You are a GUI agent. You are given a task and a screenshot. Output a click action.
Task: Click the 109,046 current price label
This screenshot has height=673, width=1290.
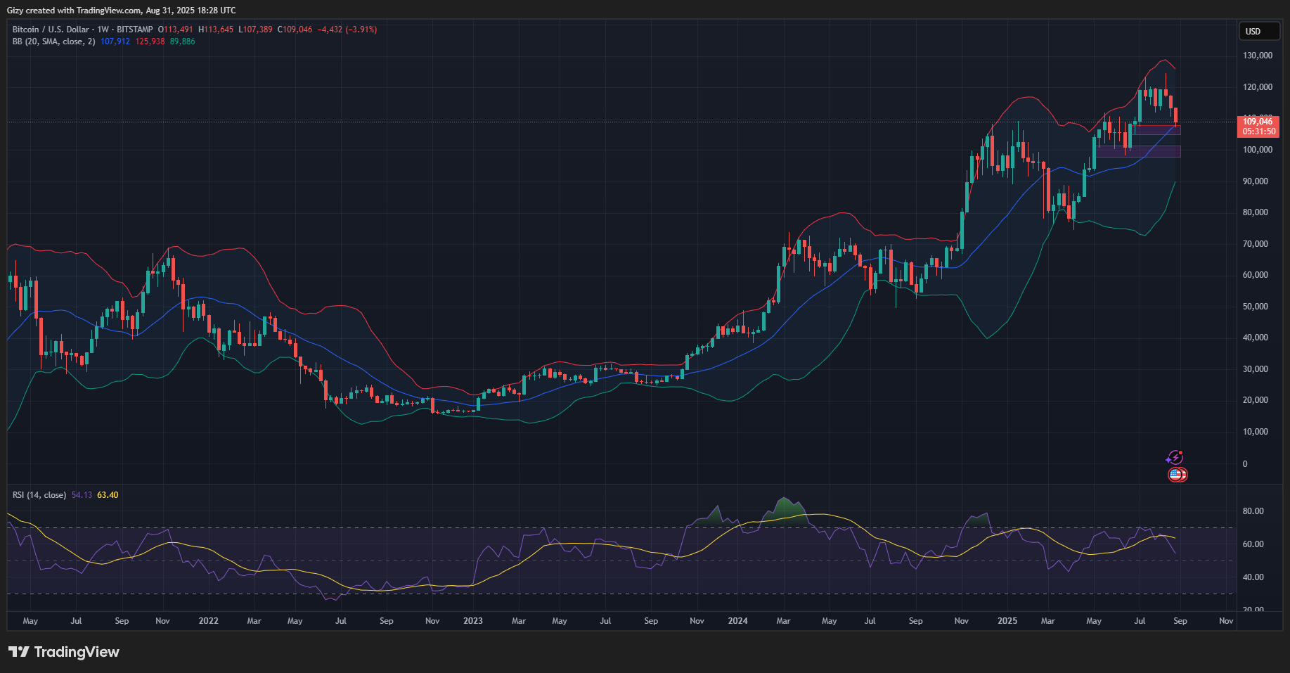click(1258, 122)
